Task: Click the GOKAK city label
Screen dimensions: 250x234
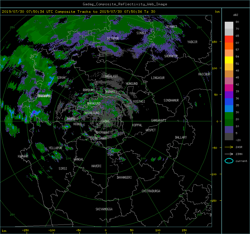Action: pos(61,78)
